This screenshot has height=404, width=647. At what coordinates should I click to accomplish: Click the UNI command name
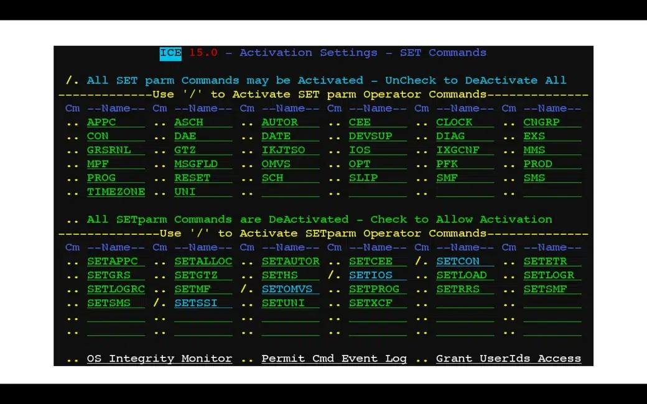(x=185, y=193)
